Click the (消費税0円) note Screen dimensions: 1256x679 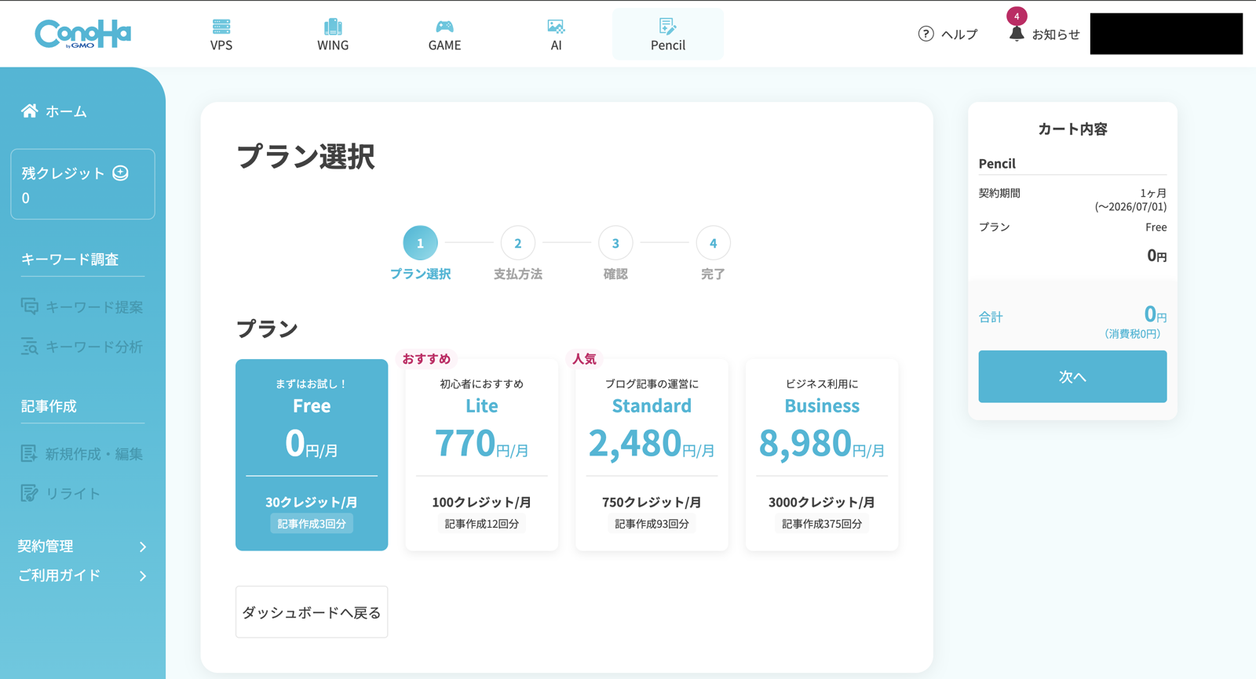(1133, 334)
